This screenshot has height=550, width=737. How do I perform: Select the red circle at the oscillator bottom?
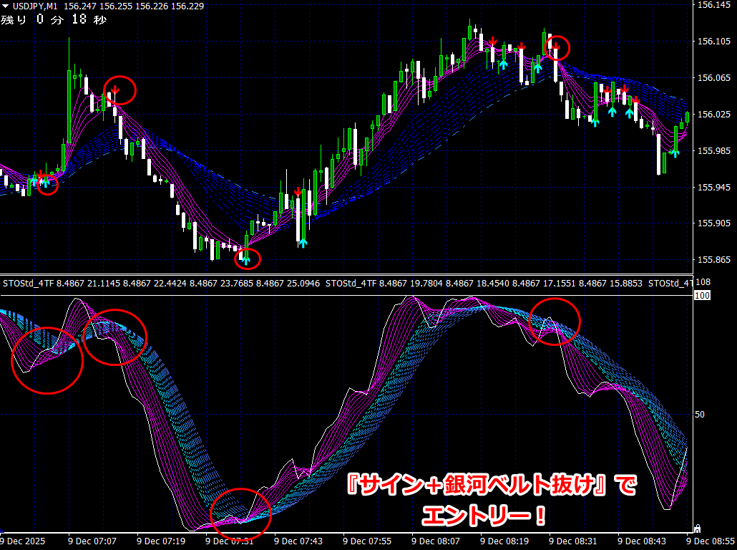(241, 512)
